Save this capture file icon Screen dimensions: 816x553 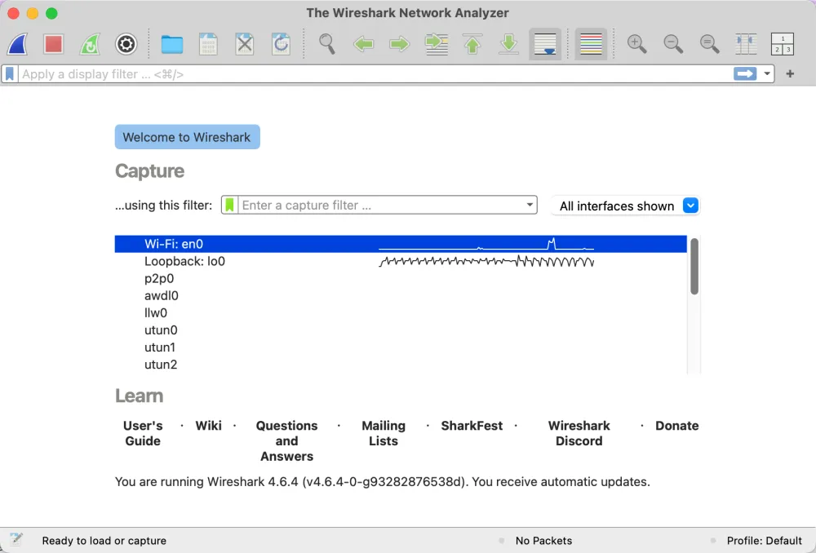208,44
